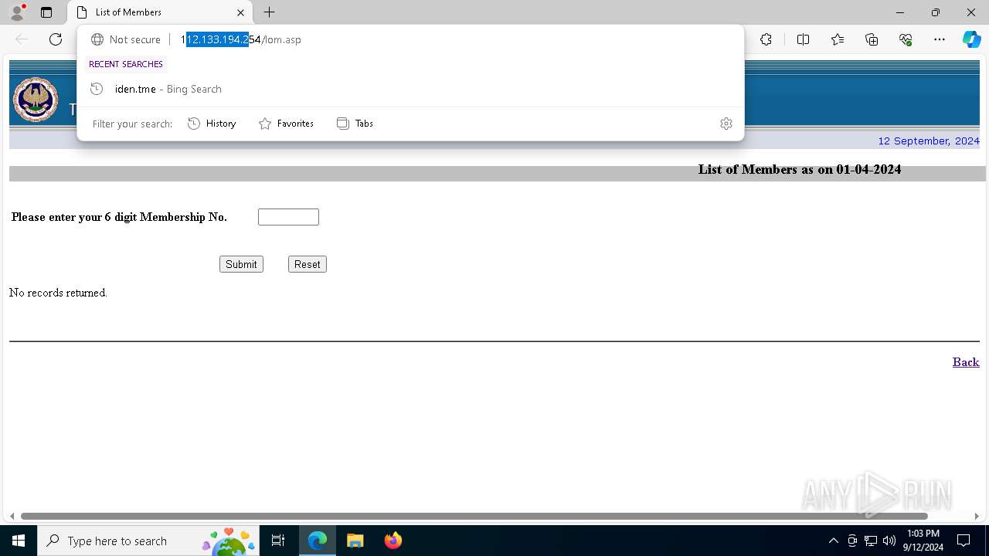
Task: Filter suggestions by Tabs
Action: click(x=355, y=124)
